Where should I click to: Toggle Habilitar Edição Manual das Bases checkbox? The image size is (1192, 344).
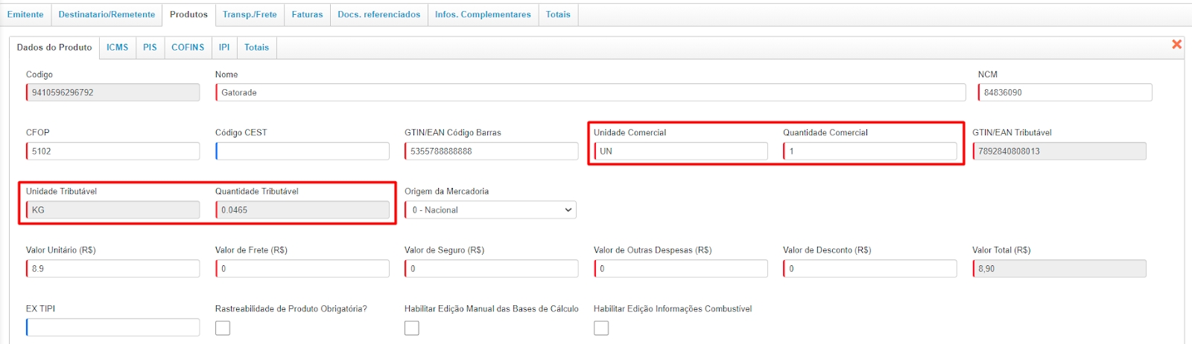412,328
